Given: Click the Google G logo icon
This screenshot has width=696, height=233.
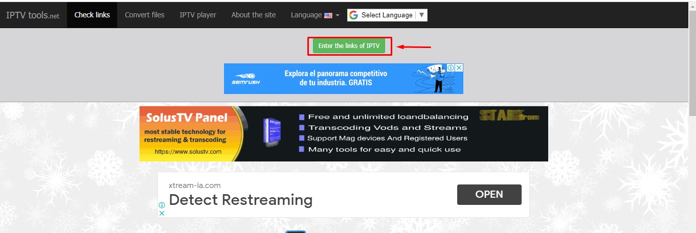Looking at the screenshot, I should pyautogui.click(x=353, y=15).
